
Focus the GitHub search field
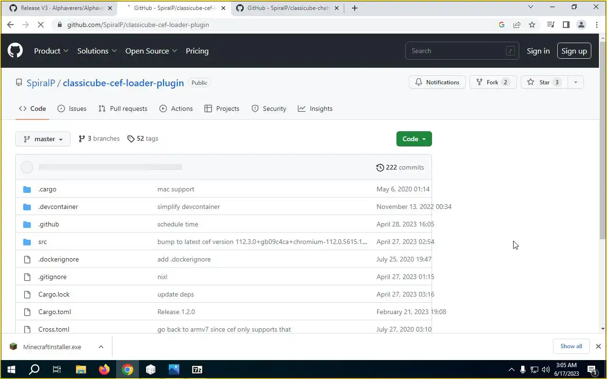tap(462, 51)
